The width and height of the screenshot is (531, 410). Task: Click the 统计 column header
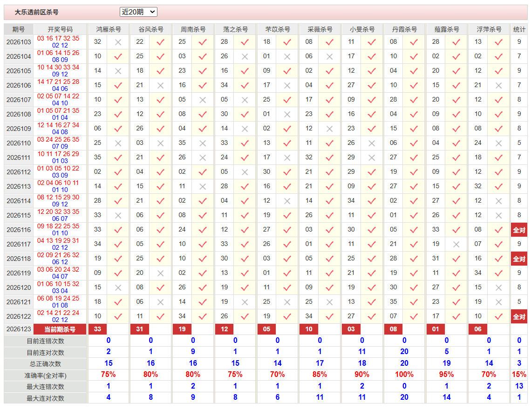(x=519, y=29)
